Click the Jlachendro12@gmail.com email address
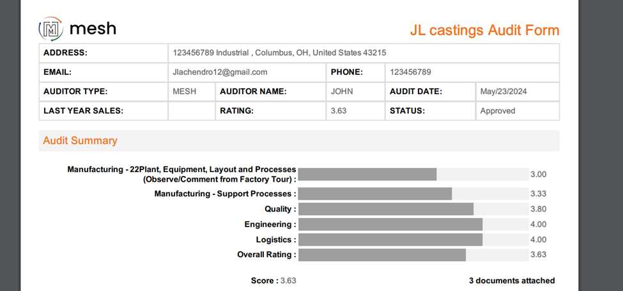This screenshot has height=291, width=623. pos(220,72)
